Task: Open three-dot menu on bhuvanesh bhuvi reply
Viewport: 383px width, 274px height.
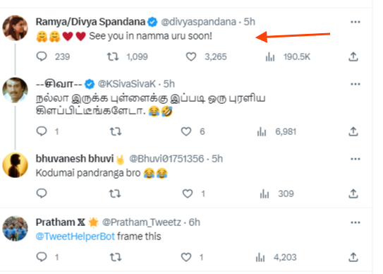Action: coord(355,159)
